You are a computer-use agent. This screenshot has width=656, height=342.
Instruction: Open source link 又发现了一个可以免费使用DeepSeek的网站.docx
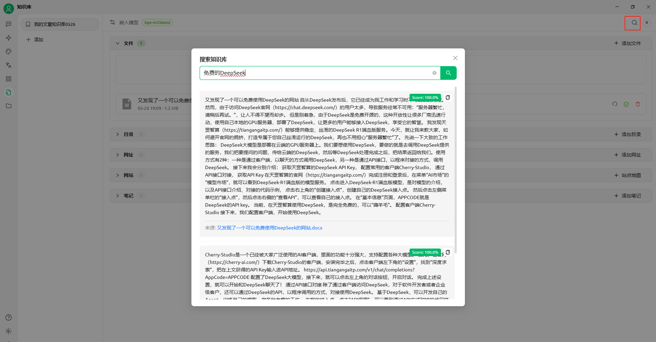coord(270,228)
